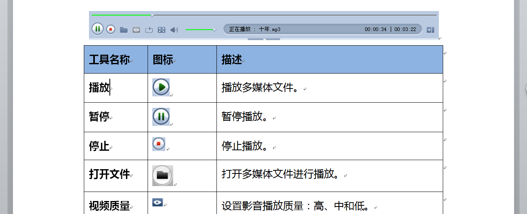Select the stop icon image in the 停止 row
The width and height of the screenshot is (527, 214).
[x=159, y=144]
